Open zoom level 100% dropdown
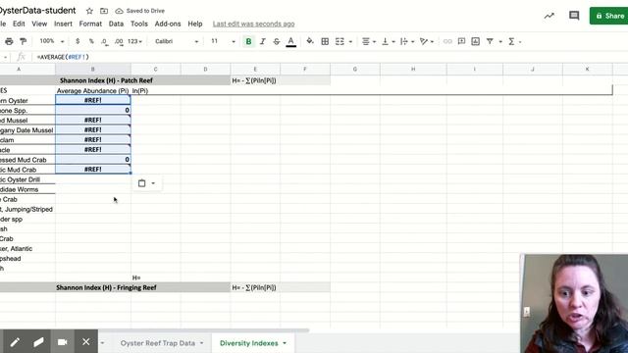This screenshot has height=353, width=628. pos(52,41)
